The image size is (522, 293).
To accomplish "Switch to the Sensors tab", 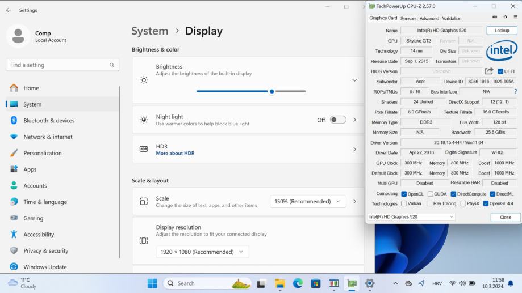I will 408,18.
